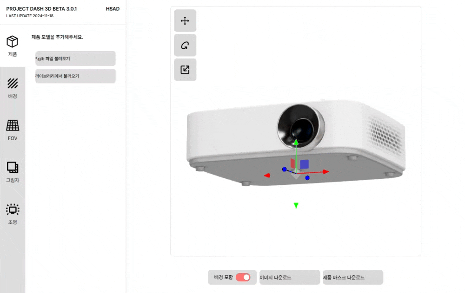The width and height of the screenshot is (465, 293).
Task: Click the green Y-axis arrow on gizmo
Action: (296, 142)
